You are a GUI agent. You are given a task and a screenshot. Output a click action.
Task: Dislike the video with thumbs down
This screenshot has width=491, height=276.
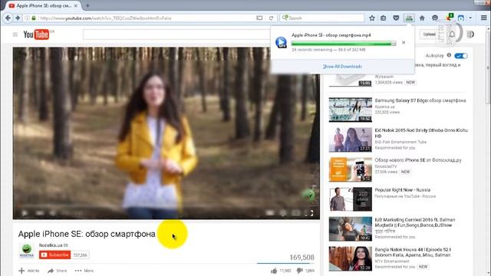tap(300, 271)
